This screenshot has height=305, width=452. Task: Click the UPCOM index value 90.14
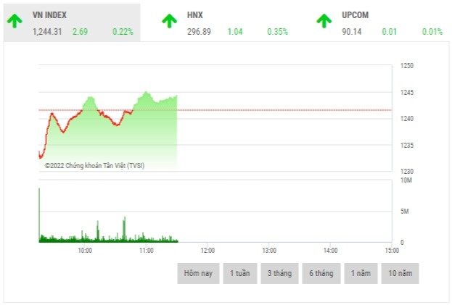(x=352, y=32)
